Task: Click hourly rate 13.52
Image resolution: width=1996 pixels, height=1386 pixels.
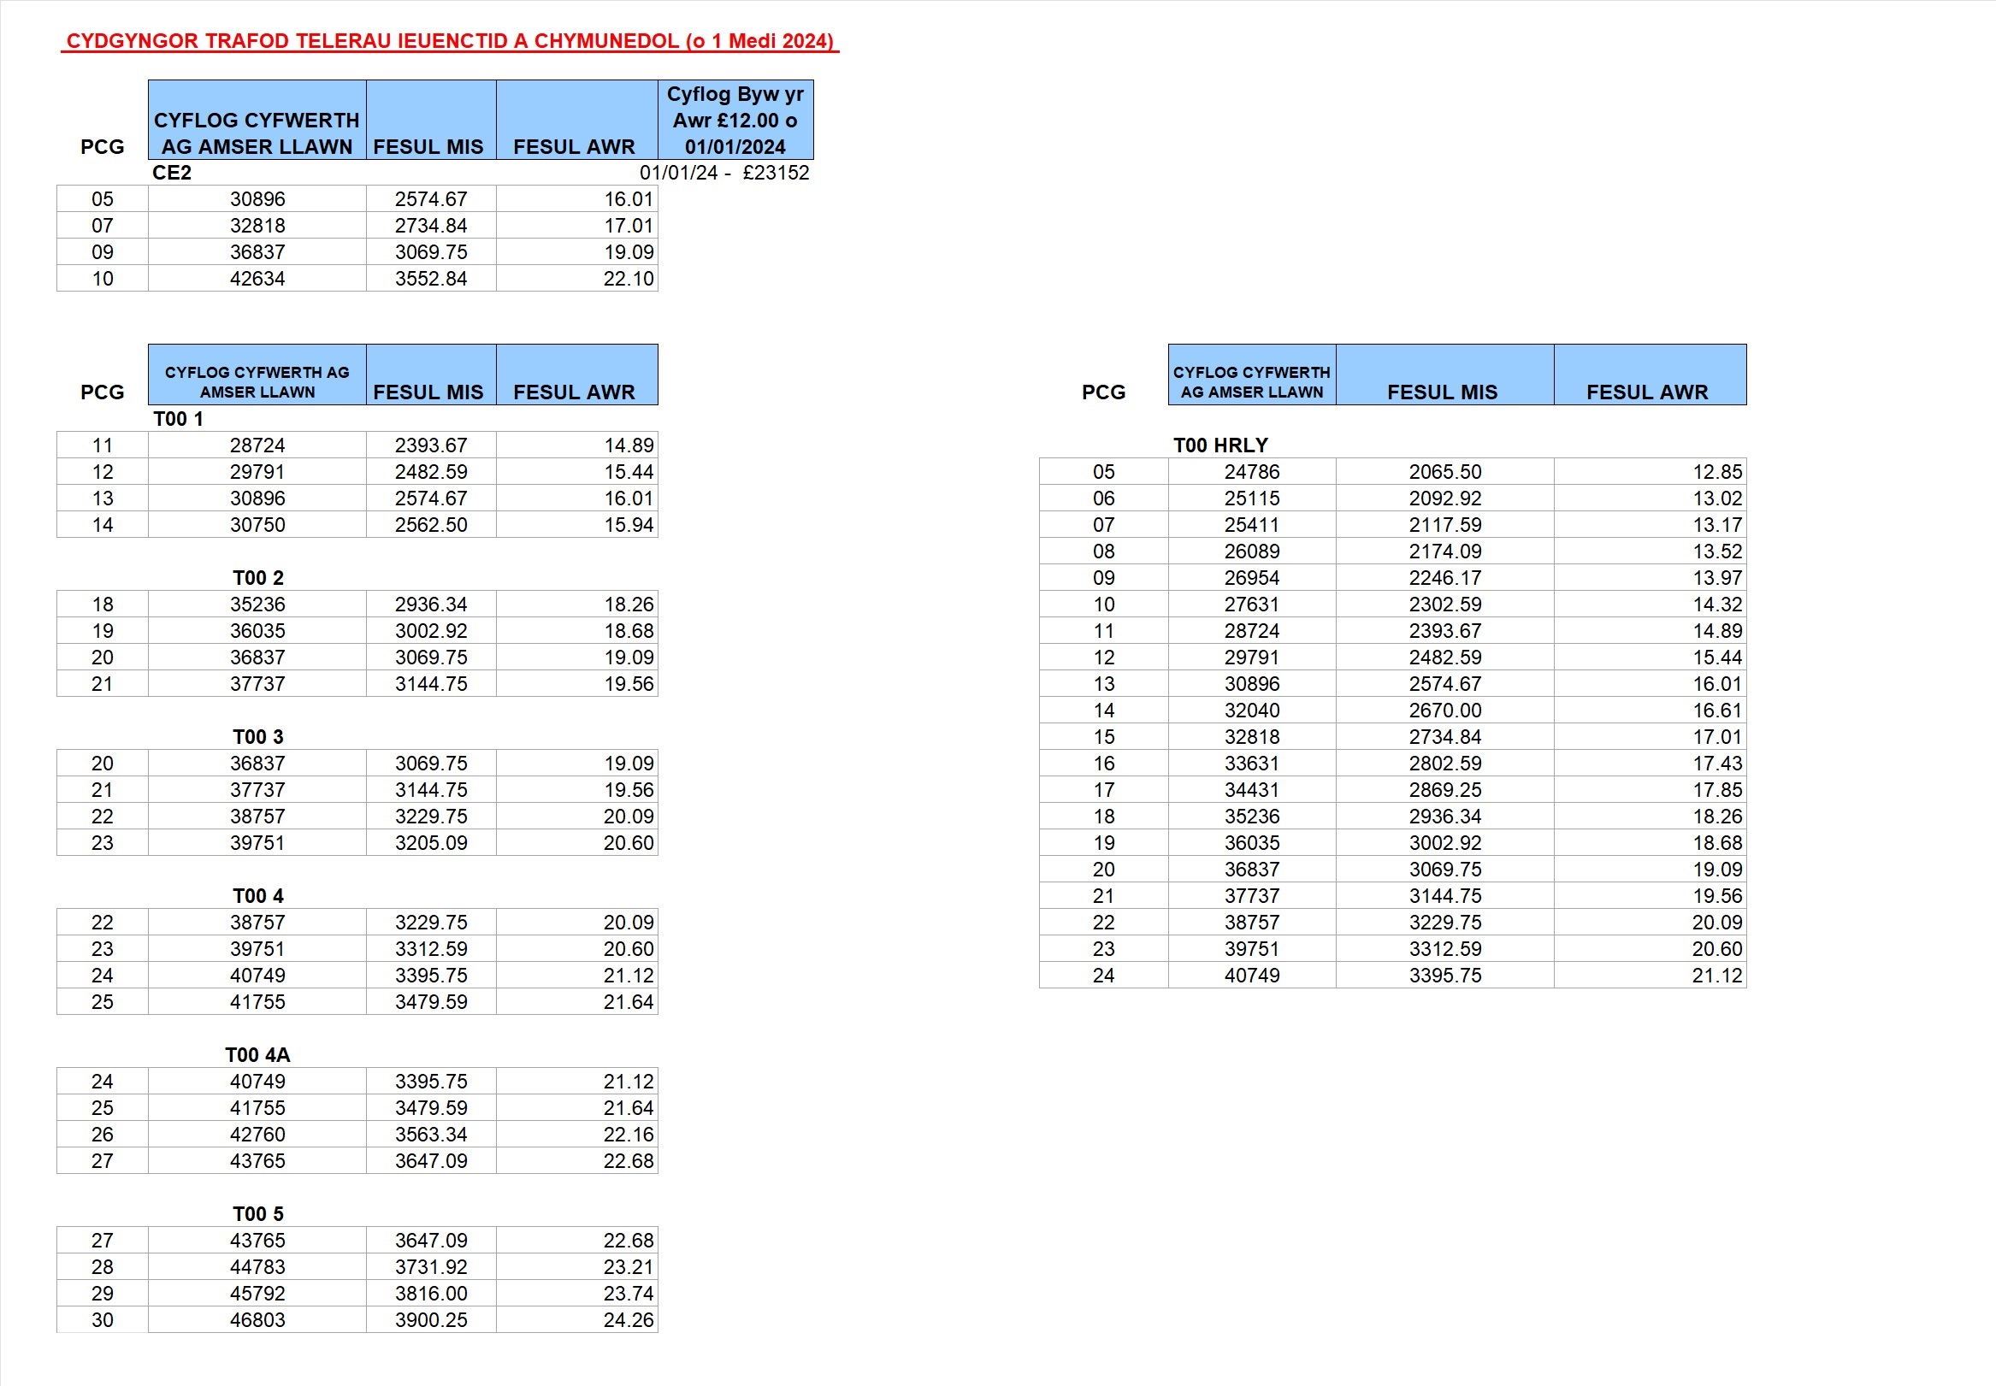Action: pos(1716,551)
